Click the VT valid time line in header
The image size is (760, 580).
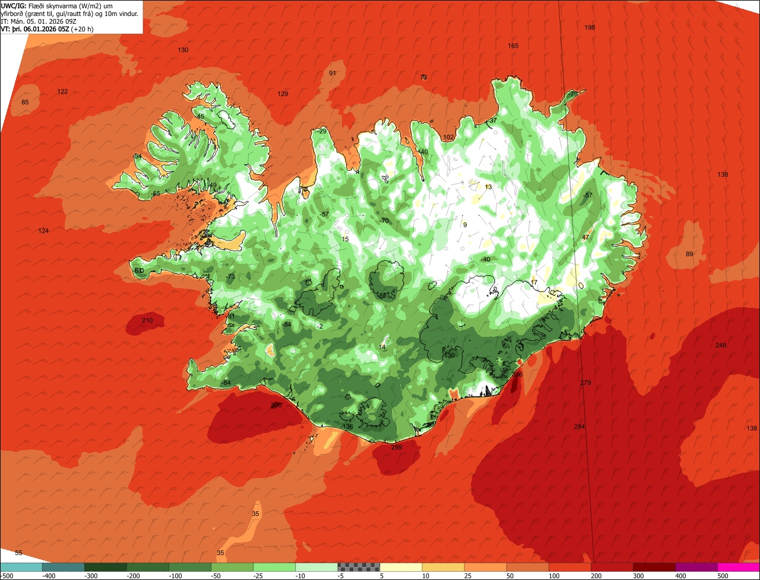[48, 29]
